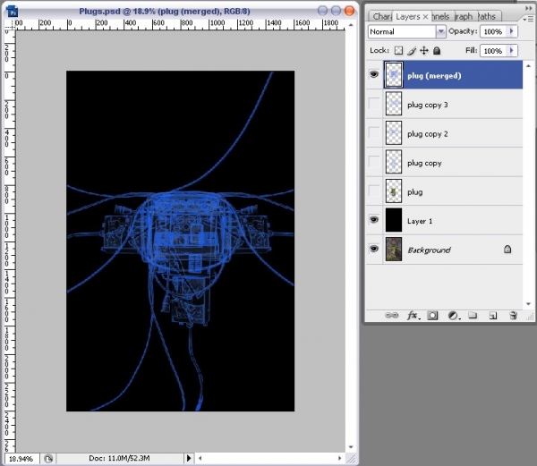Hide the plug (merged) layer
537x466 pixels.
pos(374,74)
